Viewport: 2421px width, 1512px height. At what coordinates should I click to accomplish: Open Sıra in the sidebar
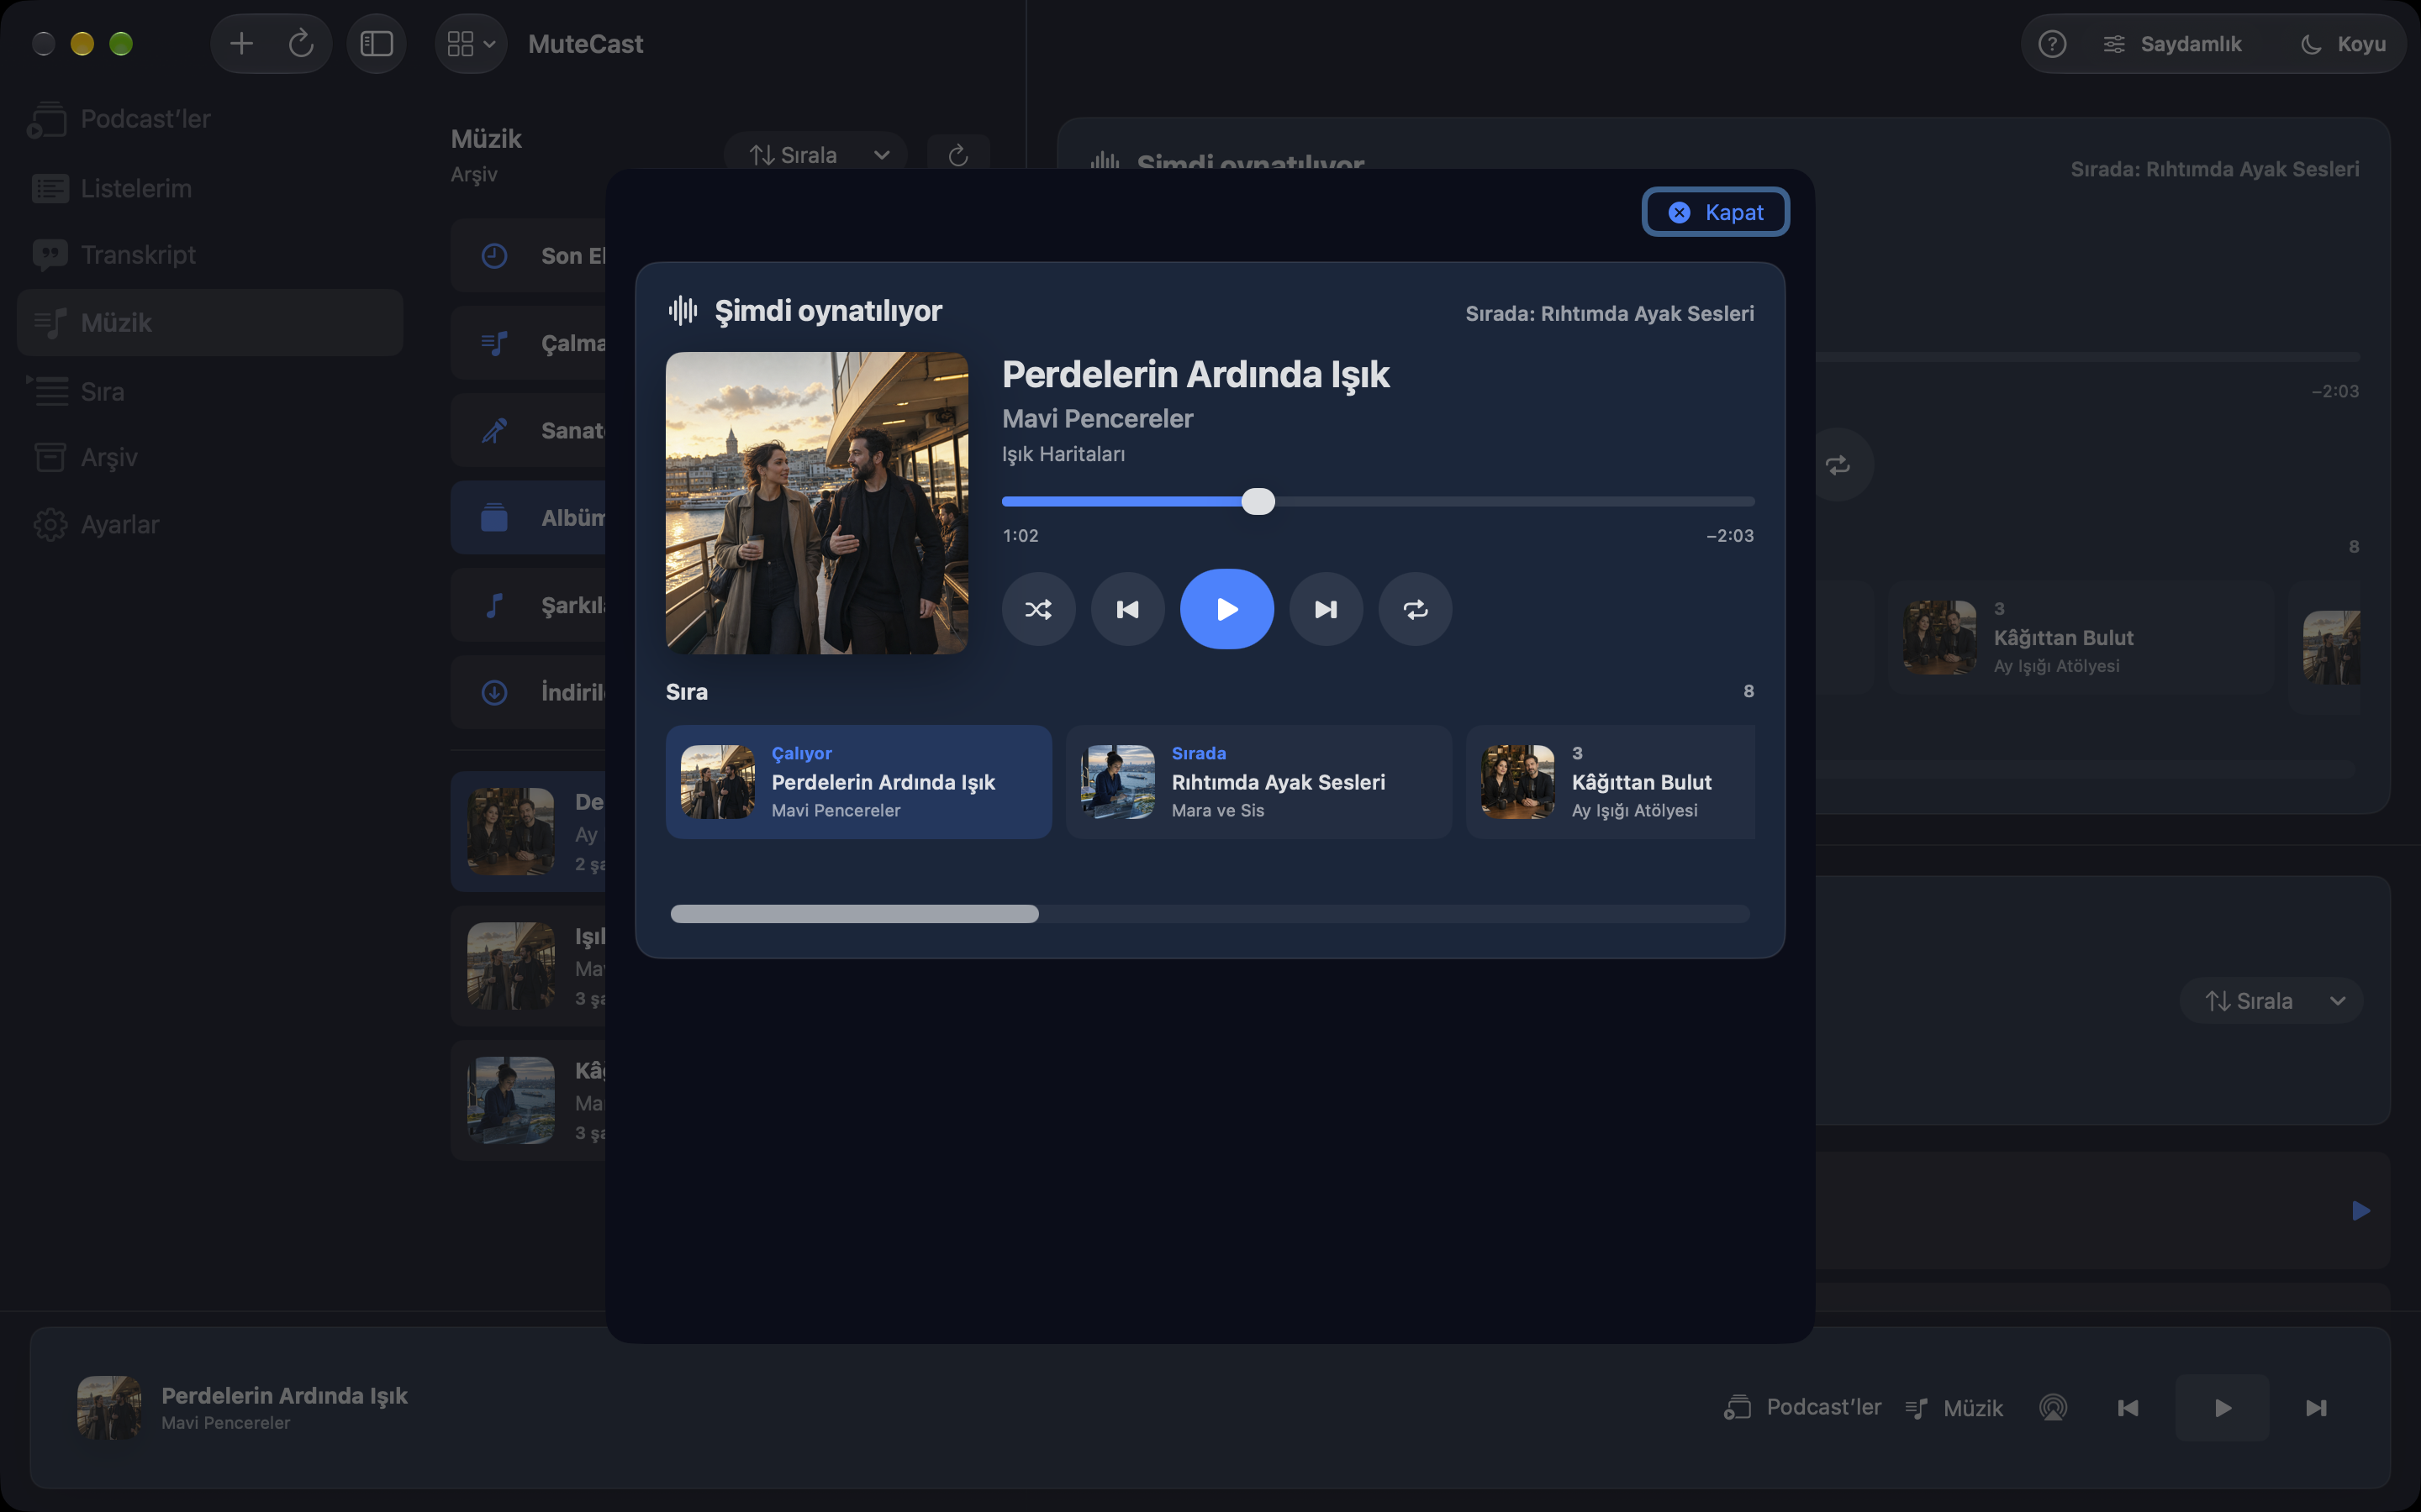pos(210,391)
